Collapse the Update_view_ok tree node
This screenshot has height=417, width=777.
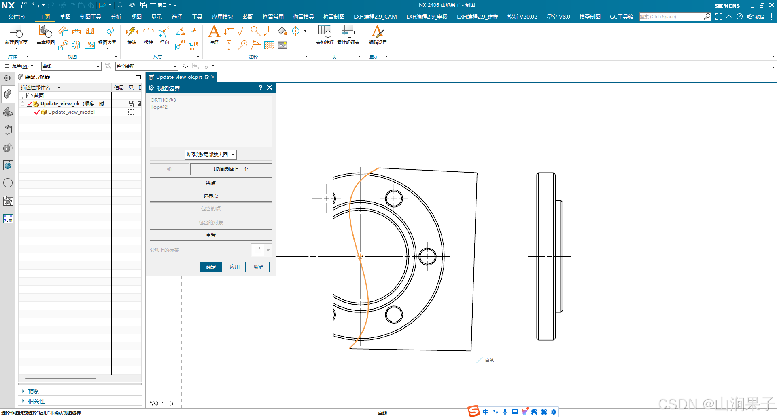pos(23,104)
